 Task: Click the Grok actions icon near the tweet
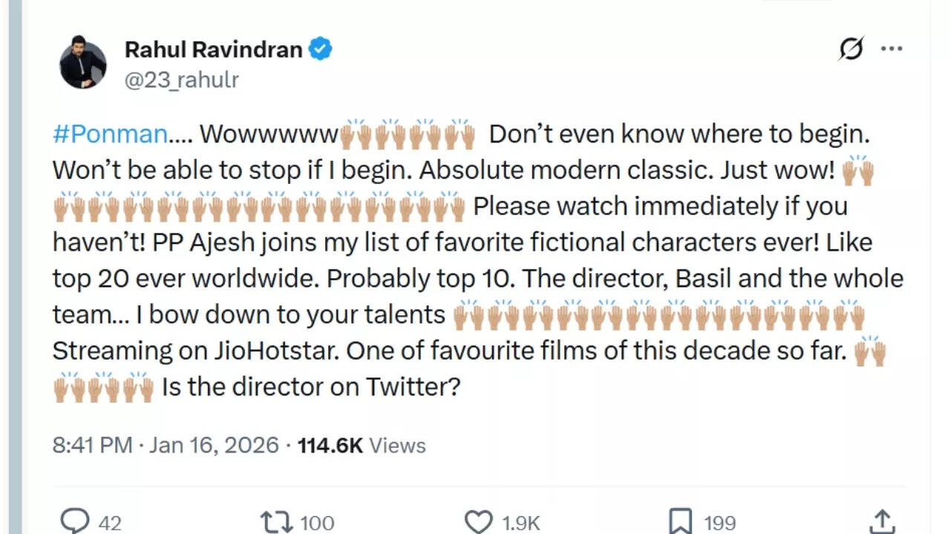click(852, 47)
